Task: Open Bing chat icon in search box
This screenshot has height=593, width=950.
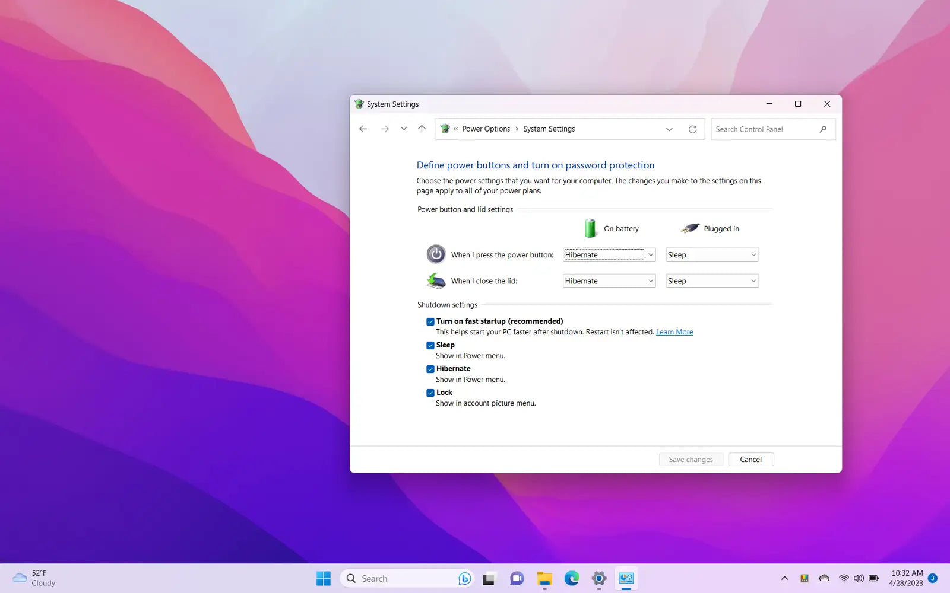Action: (x=464, y=578)
